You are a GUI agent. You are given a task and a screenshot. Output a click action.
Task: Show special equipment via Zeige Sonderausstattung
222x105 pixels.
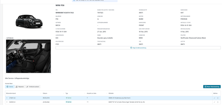click(138, 48)
